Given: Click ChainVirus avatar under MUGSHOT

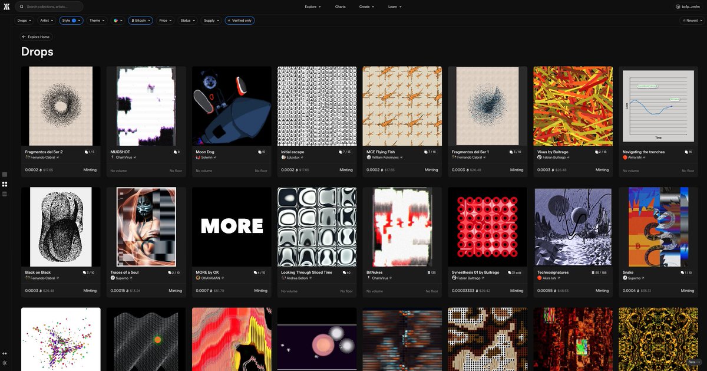Looking at the screenshot, I should pos(113,157).
